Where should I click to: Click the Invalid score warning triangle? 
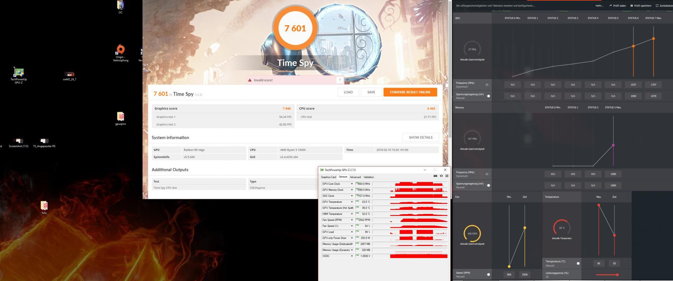point(250,80)
